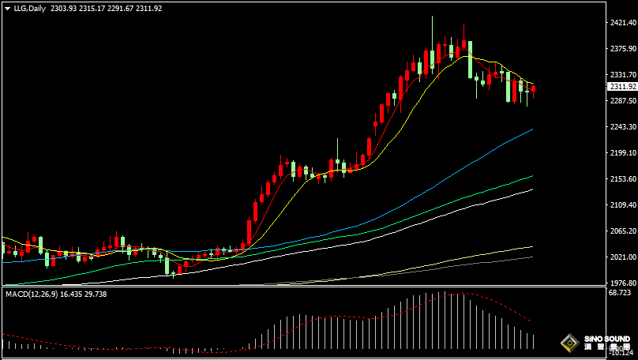Click the divider between chart and MACD panel
The width and height of the screenshot is (638, 360).
316,287
